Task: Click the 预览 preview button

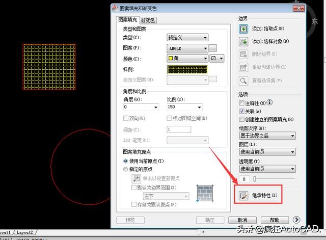Action: point(130,220)
